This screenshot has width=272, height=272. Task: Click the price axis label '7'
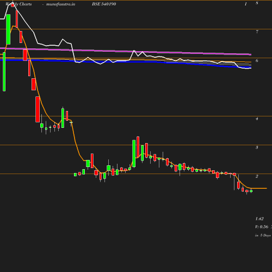coord(257,32)
